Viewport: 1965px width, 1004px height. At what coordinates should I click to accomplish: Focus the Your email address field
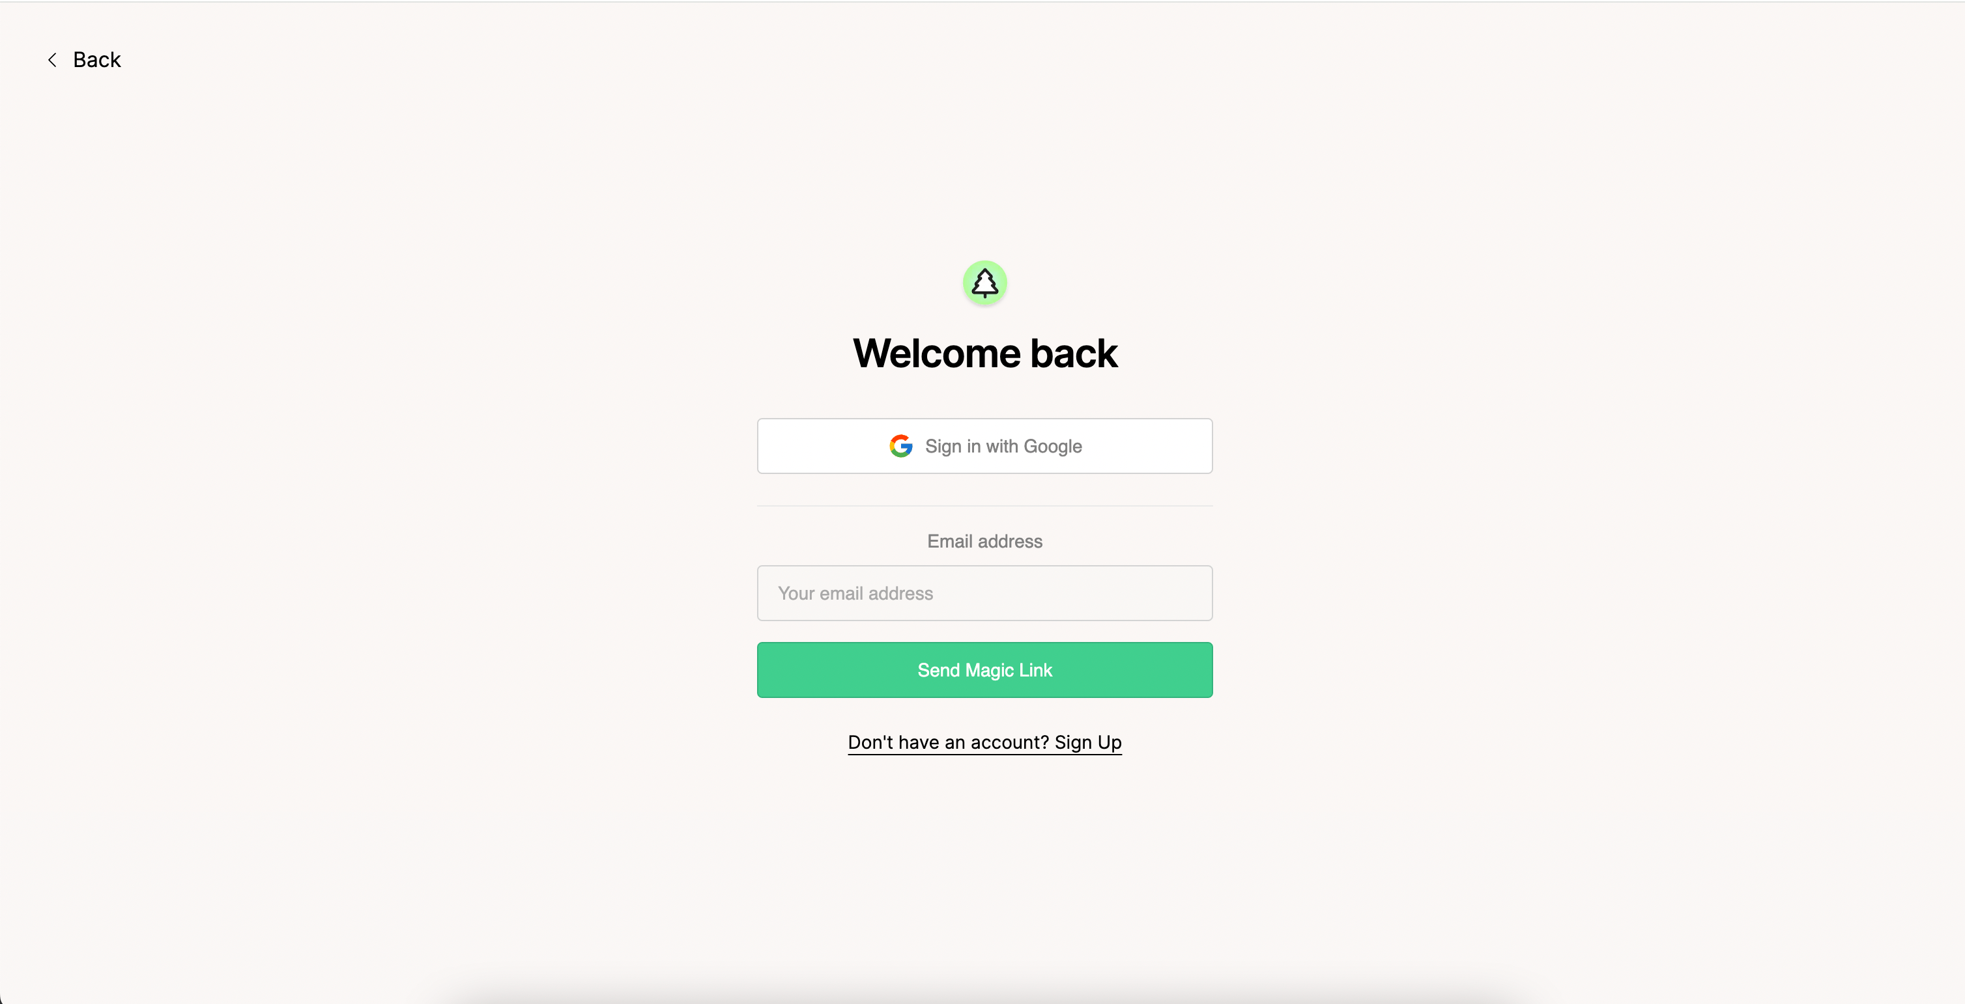(985, 593)
